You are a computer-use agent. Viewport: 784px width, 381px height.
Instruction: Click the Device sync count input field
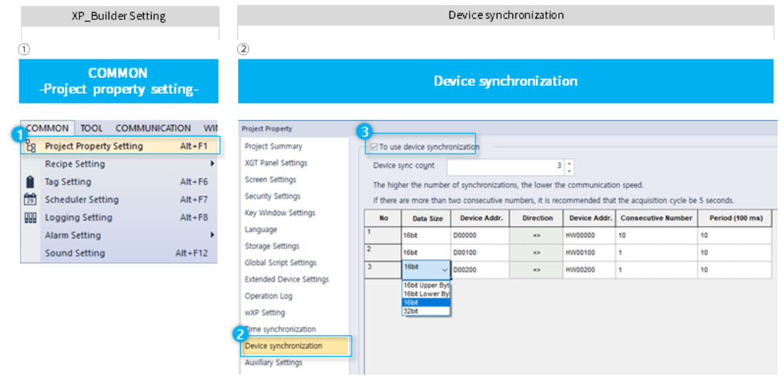505,167
